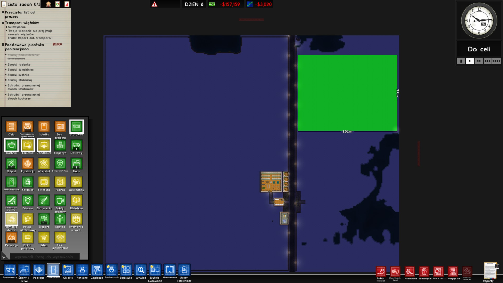Toggle the Pomieszczenia rooms menu
This screenshot has width=503, height=283.
53,270
